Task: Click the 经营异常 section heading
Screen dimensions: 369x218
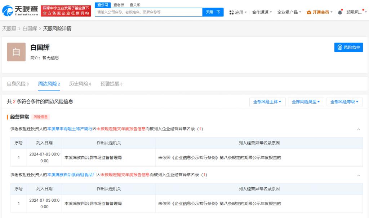Action: pyautogui.click(x=19, y=117)
